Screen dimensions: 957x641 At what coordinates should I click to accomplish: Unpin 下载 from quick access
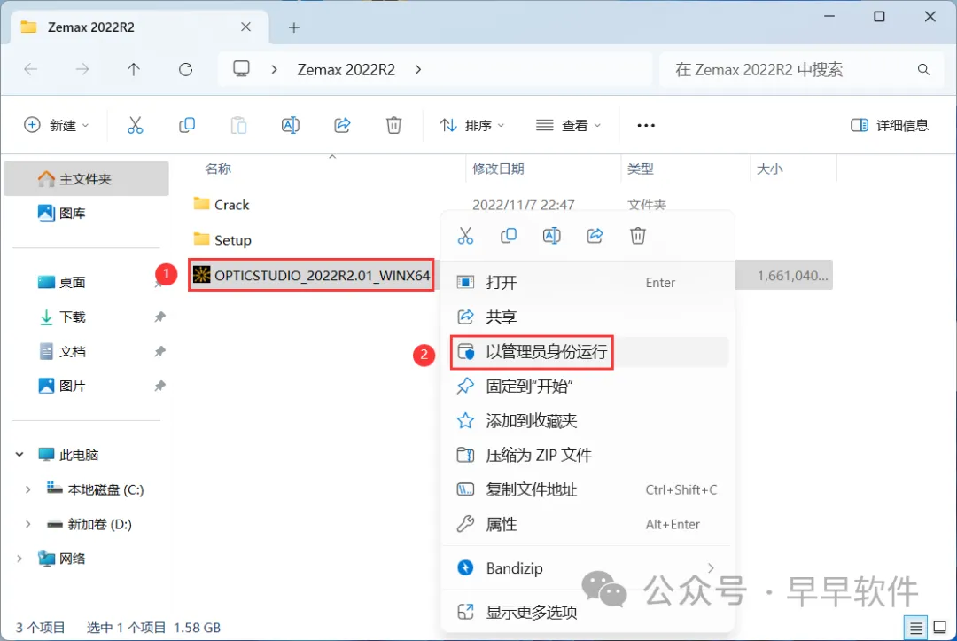click(159, 317)
